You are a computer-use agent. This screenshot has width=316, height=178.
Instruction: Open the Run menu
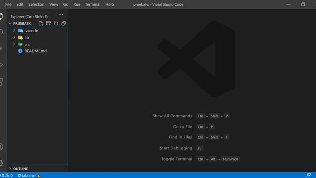77,4
